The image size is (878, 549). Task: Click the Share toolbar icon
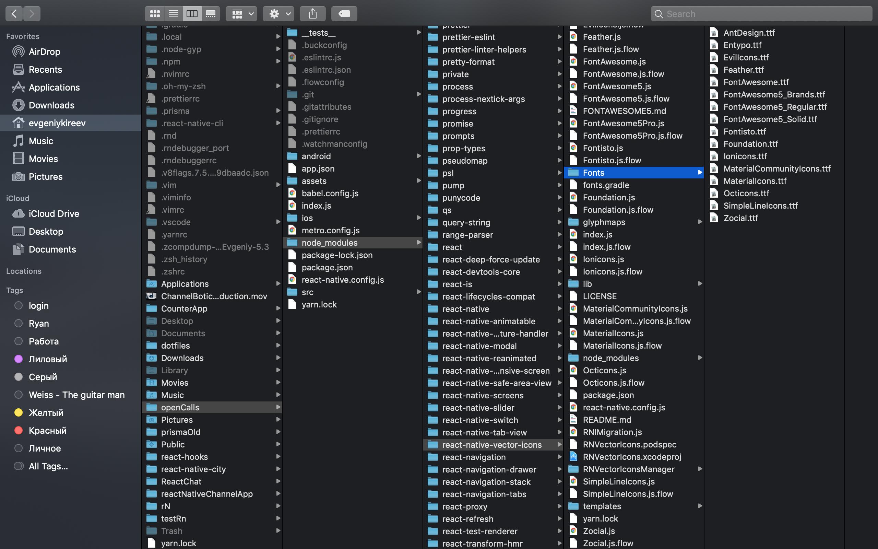coord(312,14)
